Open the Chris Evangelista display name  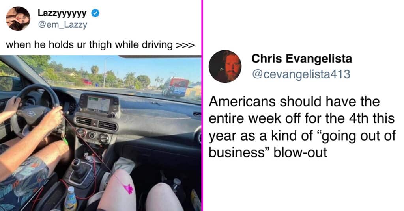tap(301, 59)
